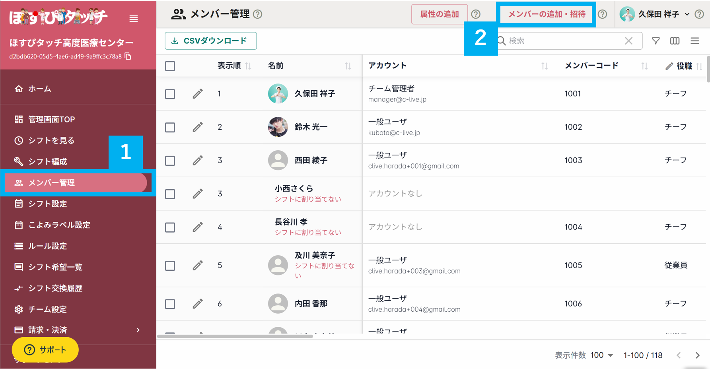Click the sort arrows on the 名前 column
The height and width of the screenshot is (369, 710).
(349, 66)
